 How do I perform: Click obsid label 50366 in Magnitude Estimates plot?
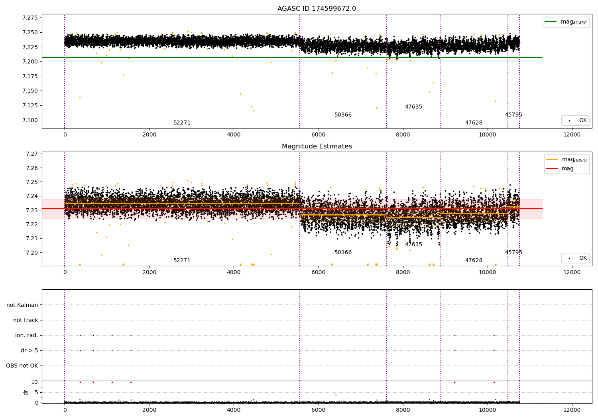click(x=343, y=253)
